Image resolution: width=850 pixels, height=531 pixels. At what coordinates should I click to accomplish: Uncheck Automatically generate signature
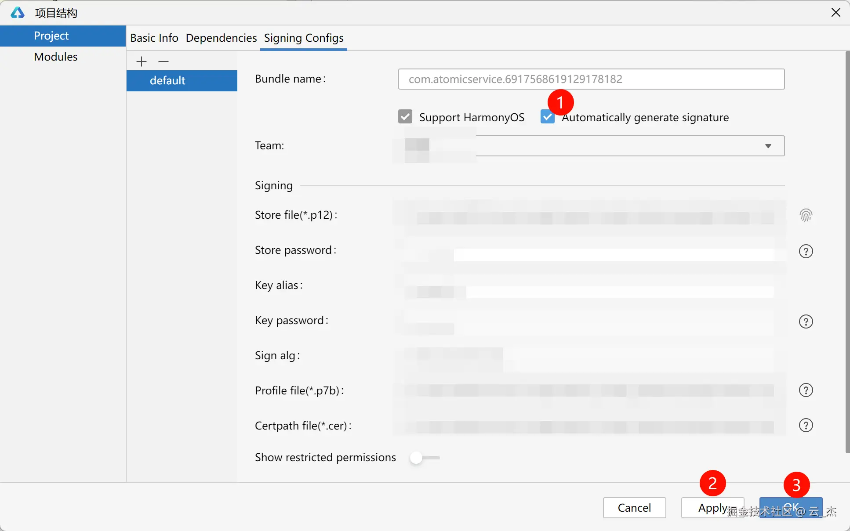(547, 117)
